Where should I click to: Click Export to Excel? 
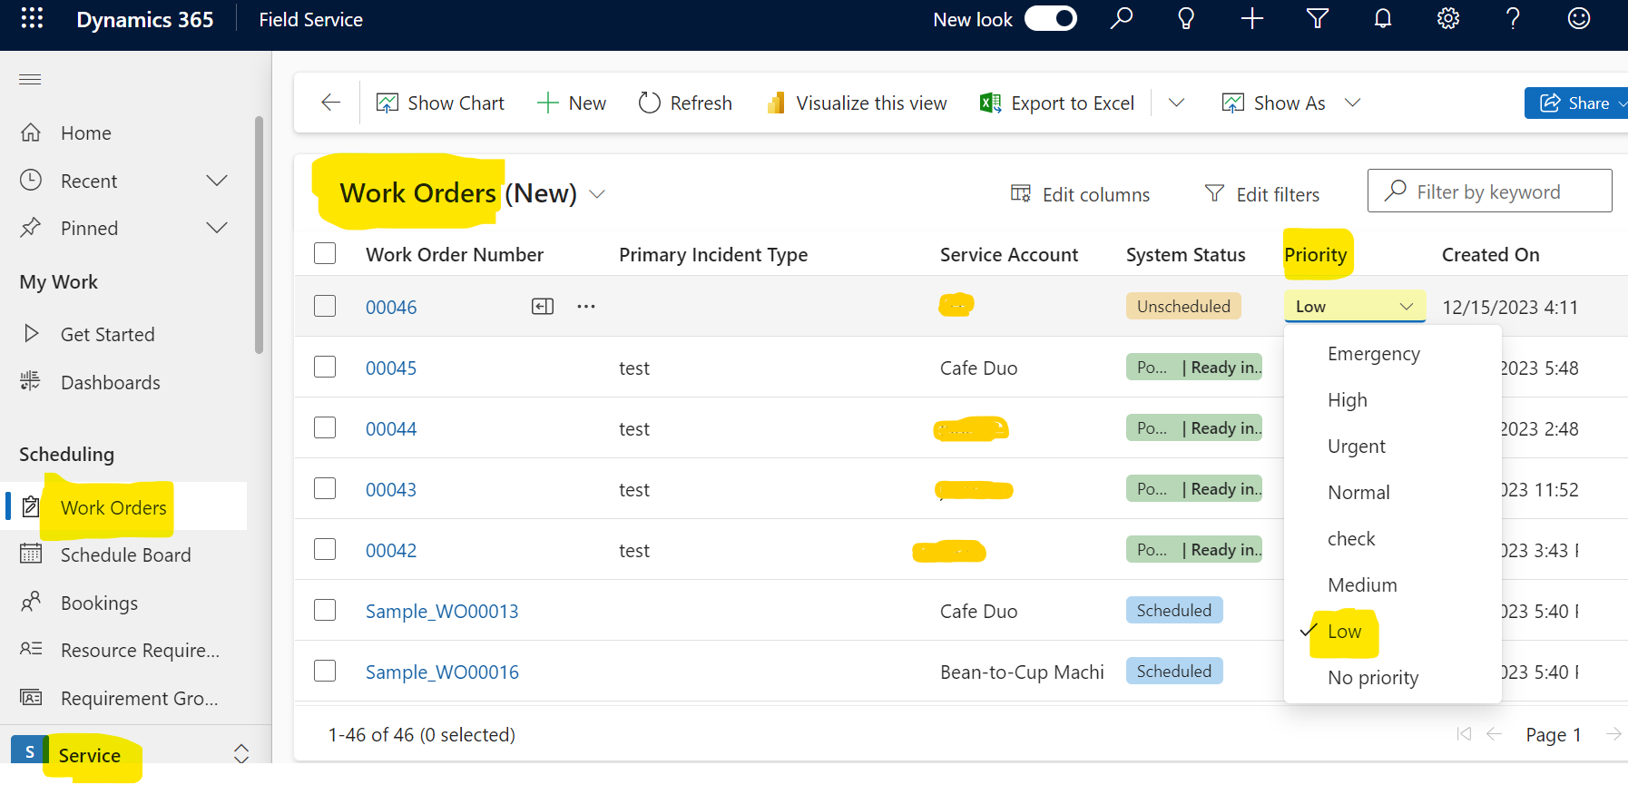pos(1057,103)
